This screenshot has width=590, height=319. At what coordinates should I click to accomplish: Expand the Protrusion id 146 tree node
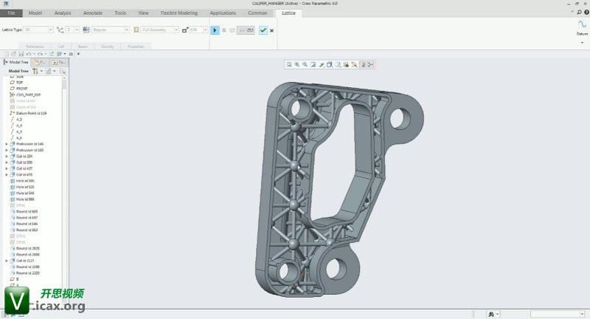coord(7,144)
